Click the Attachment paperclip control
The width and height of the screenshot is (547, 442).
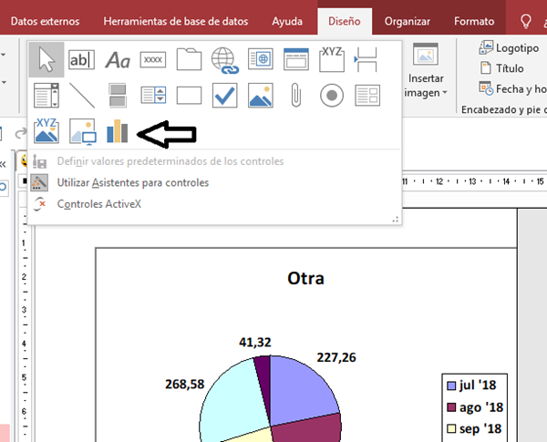(295, 95)
